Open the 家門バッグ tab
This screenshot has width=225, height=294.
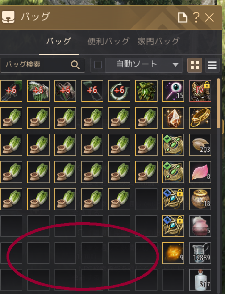(158, 42)
